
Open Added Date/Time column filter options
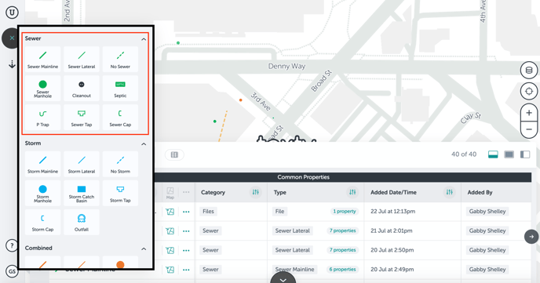pos(450,192)
